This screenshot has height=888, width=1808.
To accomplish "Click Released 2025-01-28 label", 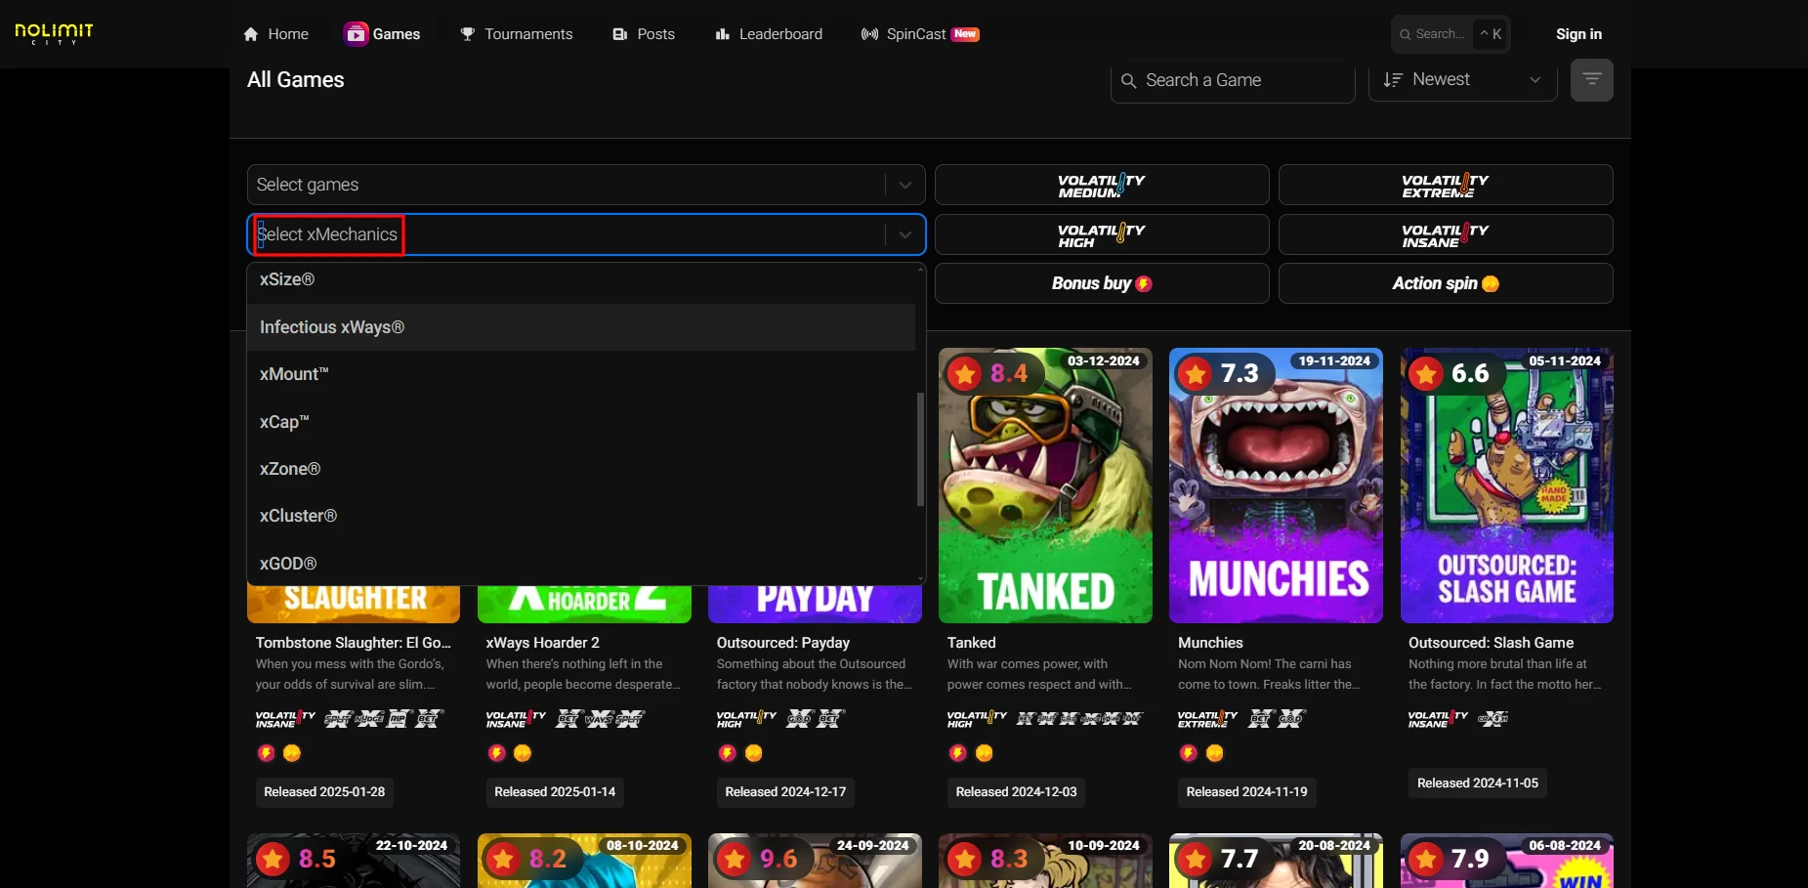I will tap(324, 792).
